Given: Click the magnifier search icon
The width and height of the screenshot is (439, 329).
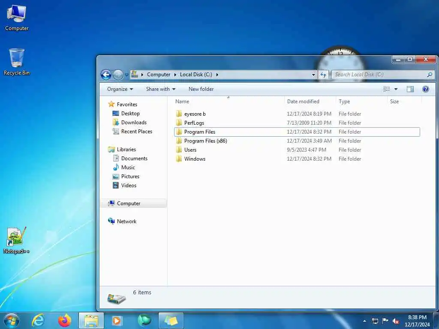Looking at the screenshot, I should tap(430, 75).
